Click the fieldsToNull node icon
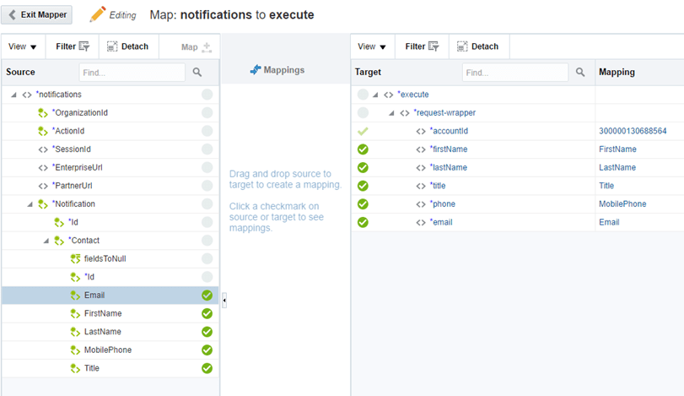This screenshot has width=684, height=396. 76,258
